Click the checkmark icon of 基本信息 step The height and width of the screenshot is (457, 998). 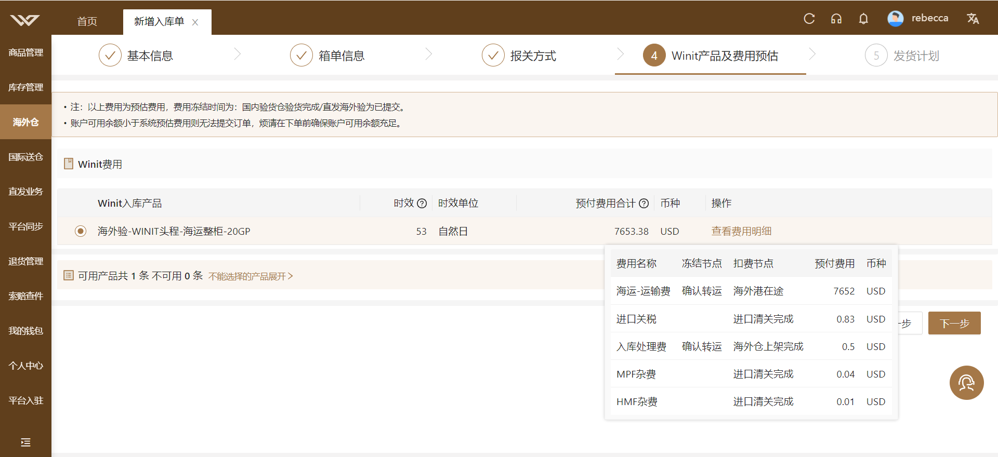pos(110,55)
